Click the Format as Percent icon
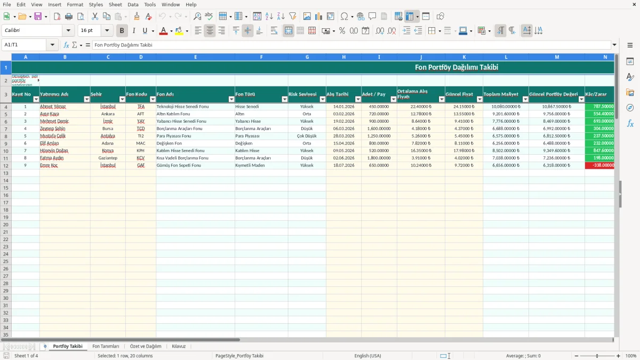 342,31
